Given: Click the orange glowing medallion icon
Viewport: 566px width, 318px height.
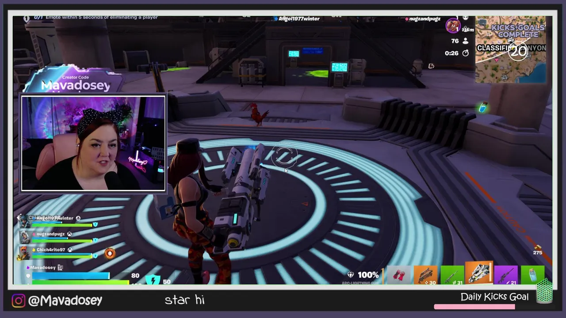Looking at the screenshot, I should [110, 253].
